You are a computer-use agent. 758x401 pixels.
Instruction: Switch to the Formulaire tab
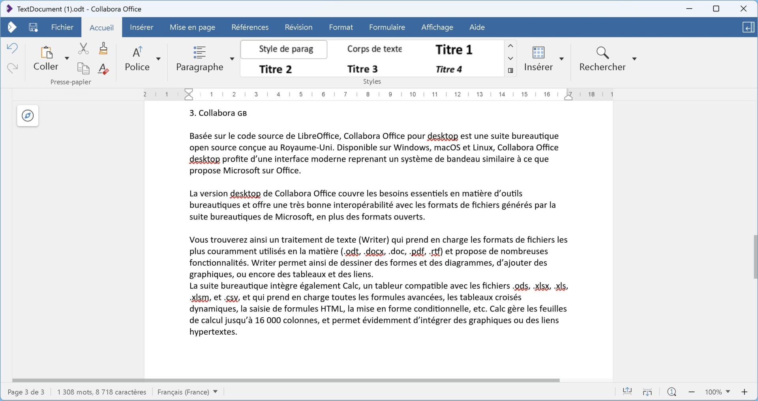point(387,27)
